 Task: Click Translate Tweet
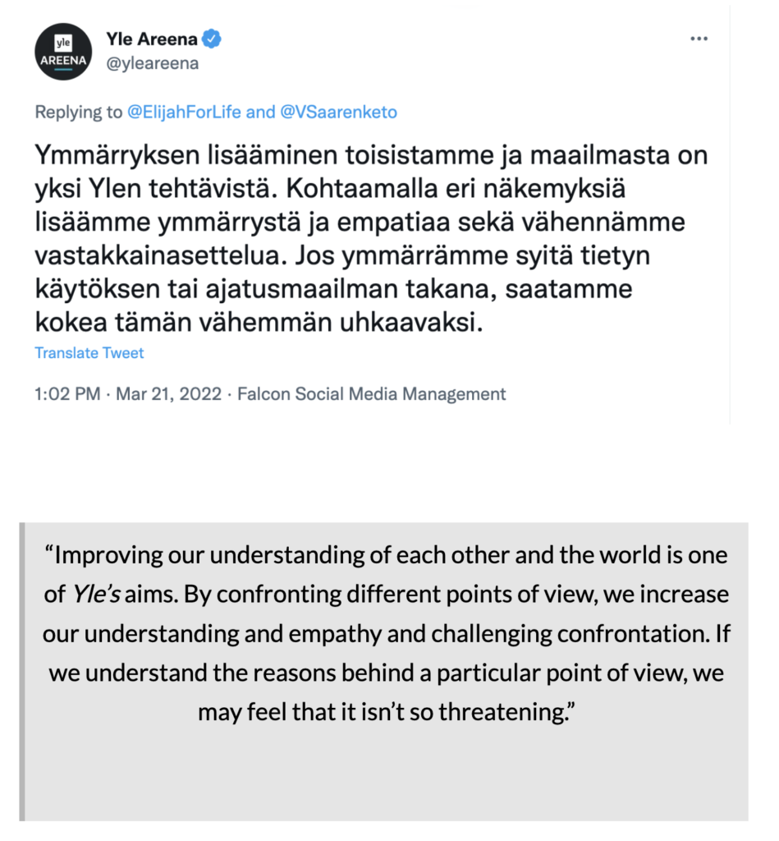(89, 353)
